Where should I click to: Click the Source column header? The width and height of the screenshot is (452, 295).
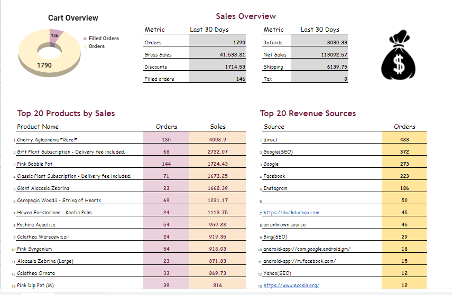[274, 127]
